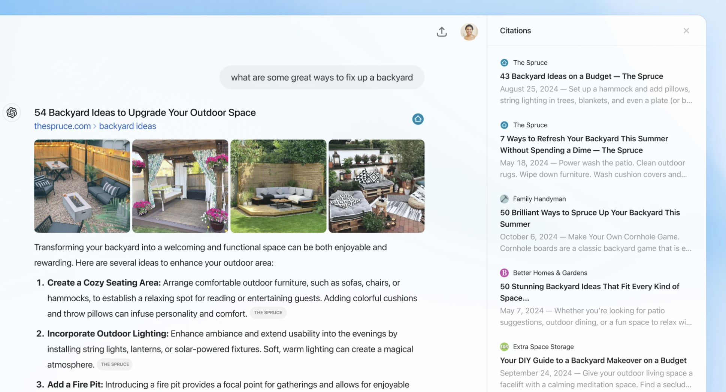Image resolution: width=726 pixels, height=392 pixels.
Task: Click 'Add a Fire Pit:' heading
Action: click(x=75, y=385)
